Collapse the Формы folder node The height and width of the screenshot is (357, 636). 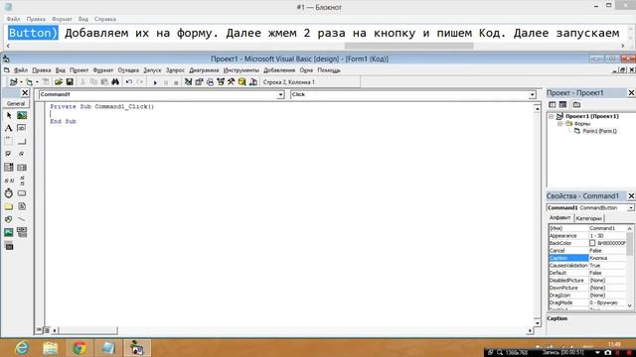pyautogui.click(x=559, y=123)
